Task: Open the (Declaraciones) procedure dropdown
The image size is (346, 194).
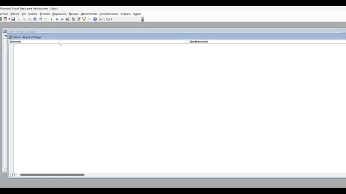Action: [268, 41]
